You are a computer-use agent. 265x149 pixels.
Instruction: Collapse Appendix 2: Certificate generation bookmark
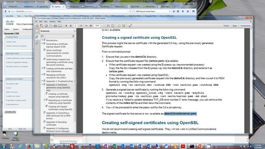tap(42, 84)
